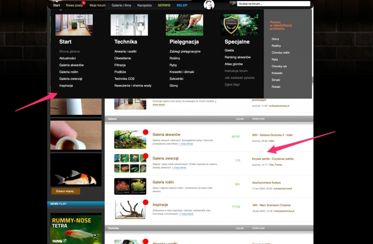The height and width of the screenshot is (244, 373).
Task: Open Oświetlenie under Technika
Action: tap(123, 58)
